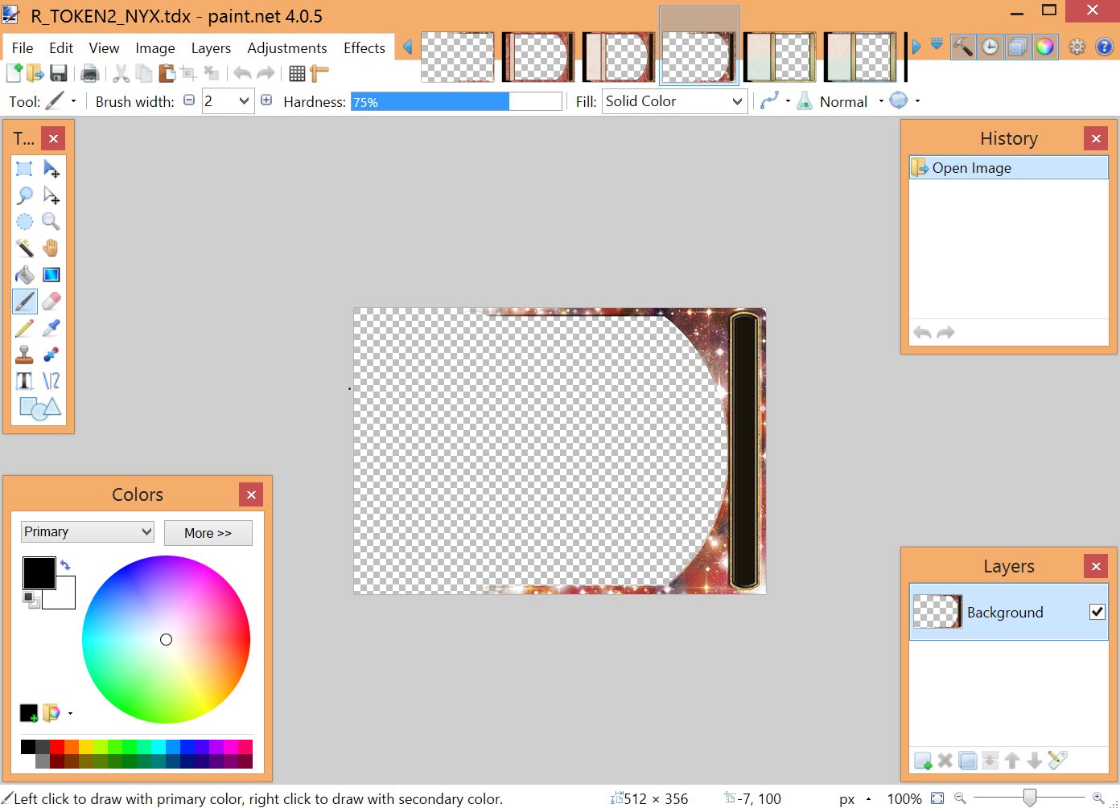Open the image list dropdown arrow

pyautogui.click(x=937, y=44)
